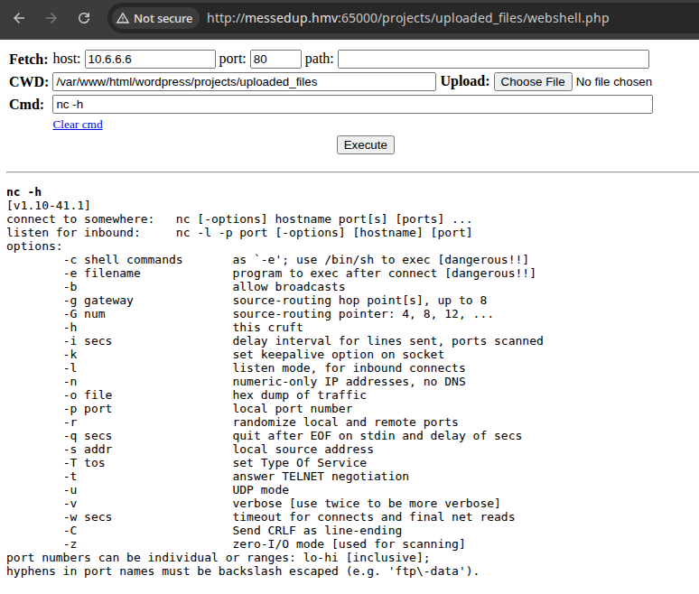Click the CWD directory input field

243,82
